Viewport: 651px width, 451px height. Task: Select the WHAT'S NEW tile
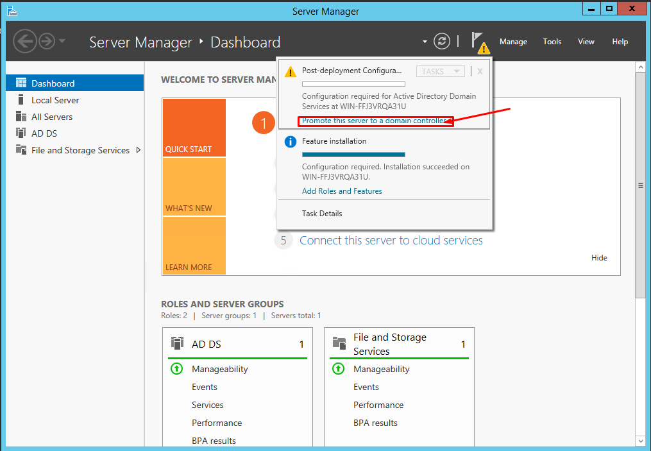pyautogui.click(x=194, y=187)
